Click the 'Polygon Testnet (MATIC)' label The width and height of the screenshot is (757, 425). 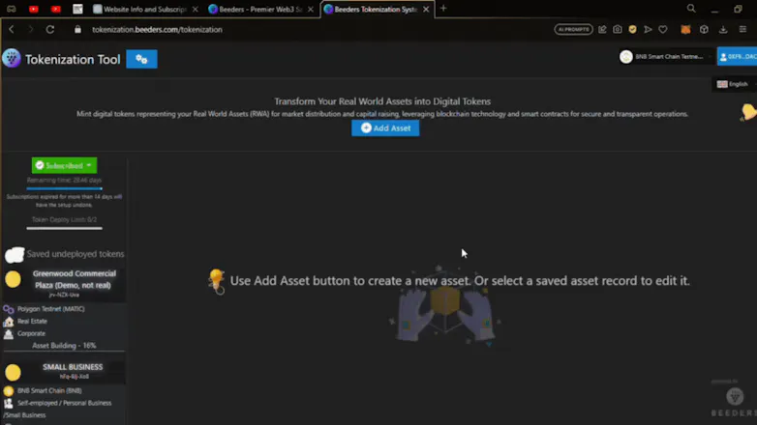point(51,309)
